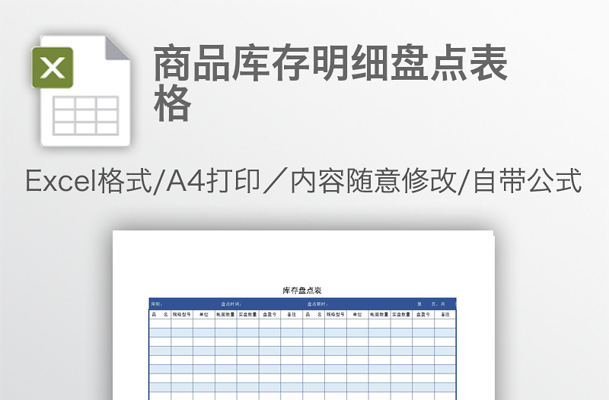Click the sheet heading 库存盘点表
The width and height of the screenshot is (609, 400).
click(302, 290)
